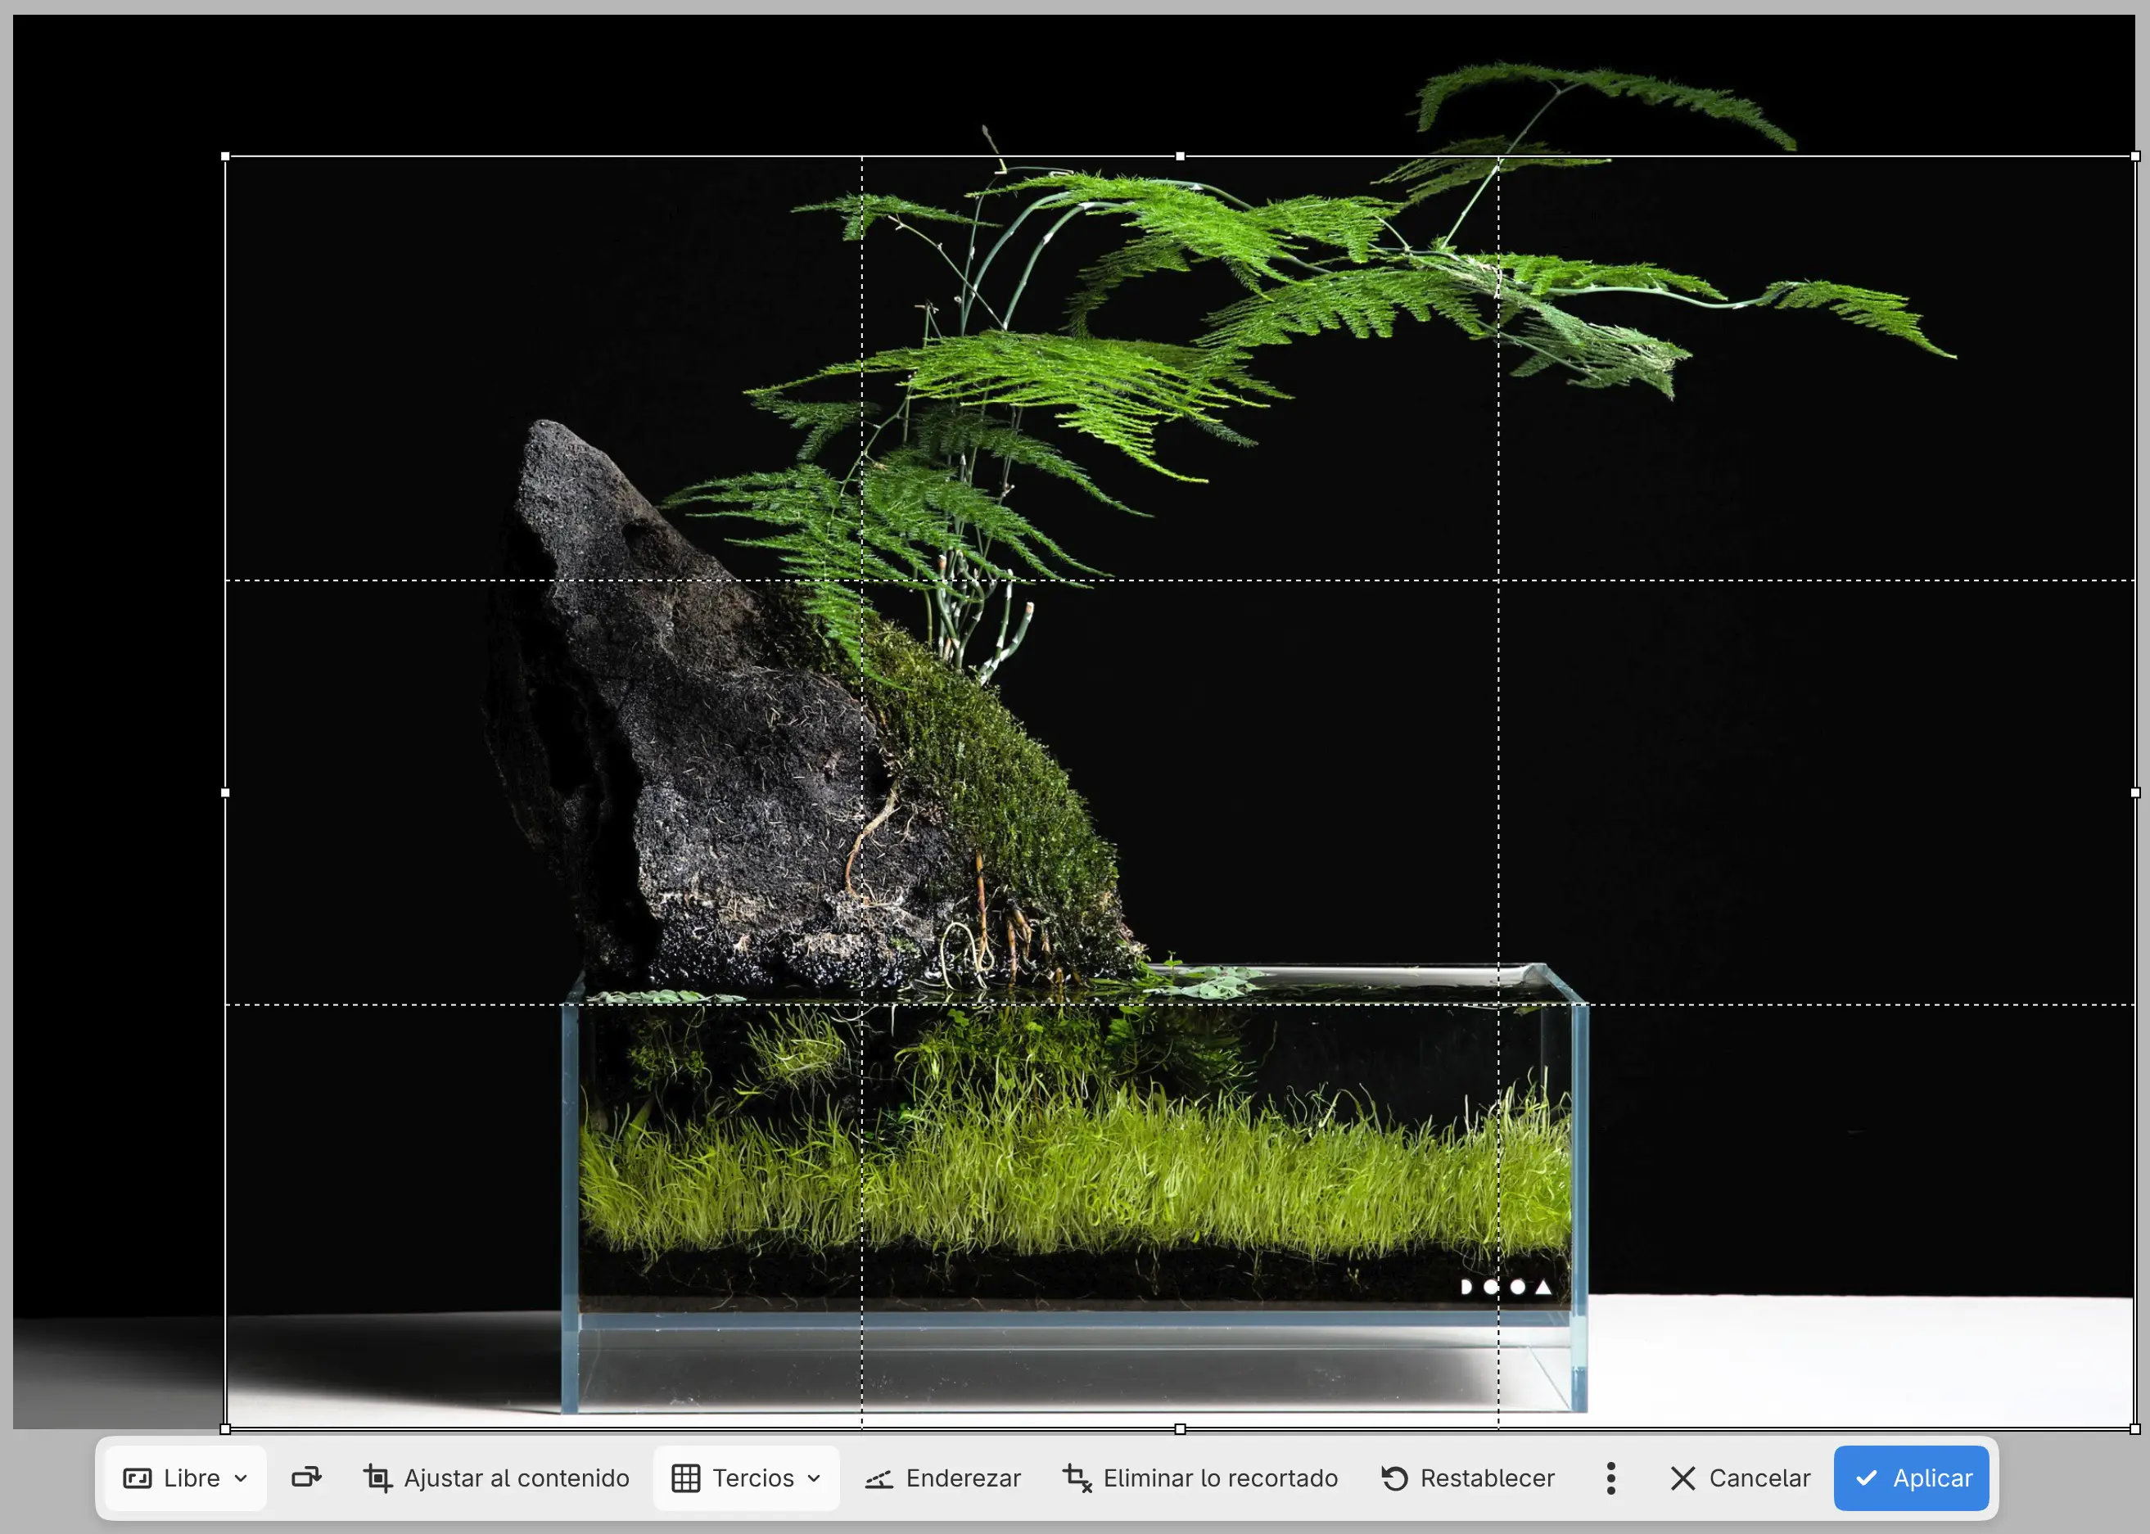Click the top-right crop corner handle
2150x1534 pixels.
tap(2135, 156)
